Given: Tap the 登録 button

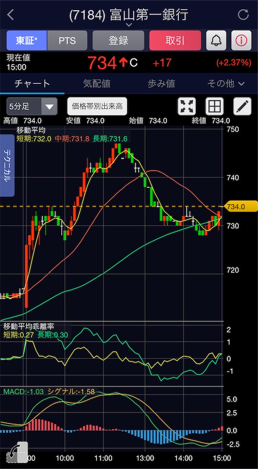Looking at the screenshot, I should 118,40.
